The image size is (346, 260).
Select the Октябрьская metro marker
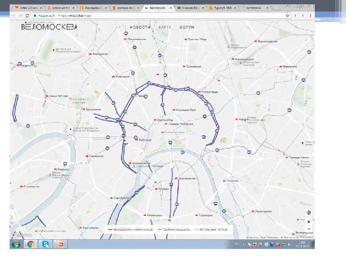pos(145,215)
